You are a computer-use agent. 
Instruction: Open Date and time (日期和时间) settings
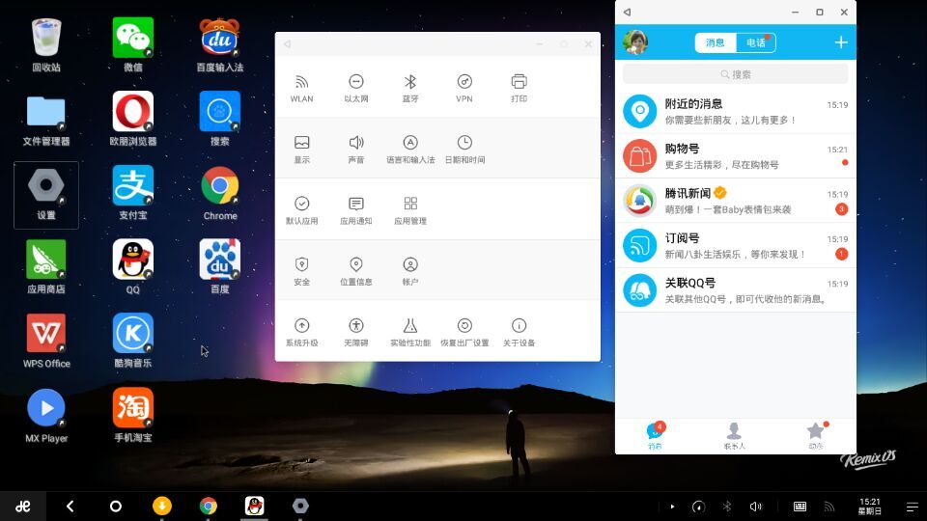pos(464,150)
